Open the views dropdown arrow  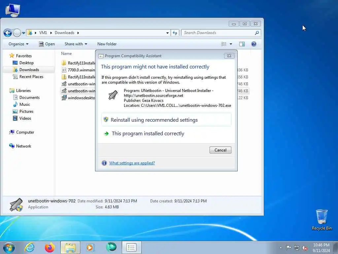231,44
